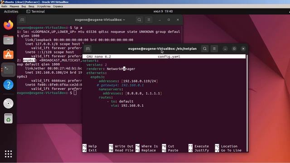Open the Trash icon in the dock
This screenshot has height=163, width=290.
pyautogui.click(x=8, y=119)
